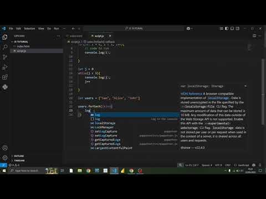Viewport: 266px width, 199px height.
Task: Click the zoom magnifier in status bar
Action: click(x=180, y=165)
